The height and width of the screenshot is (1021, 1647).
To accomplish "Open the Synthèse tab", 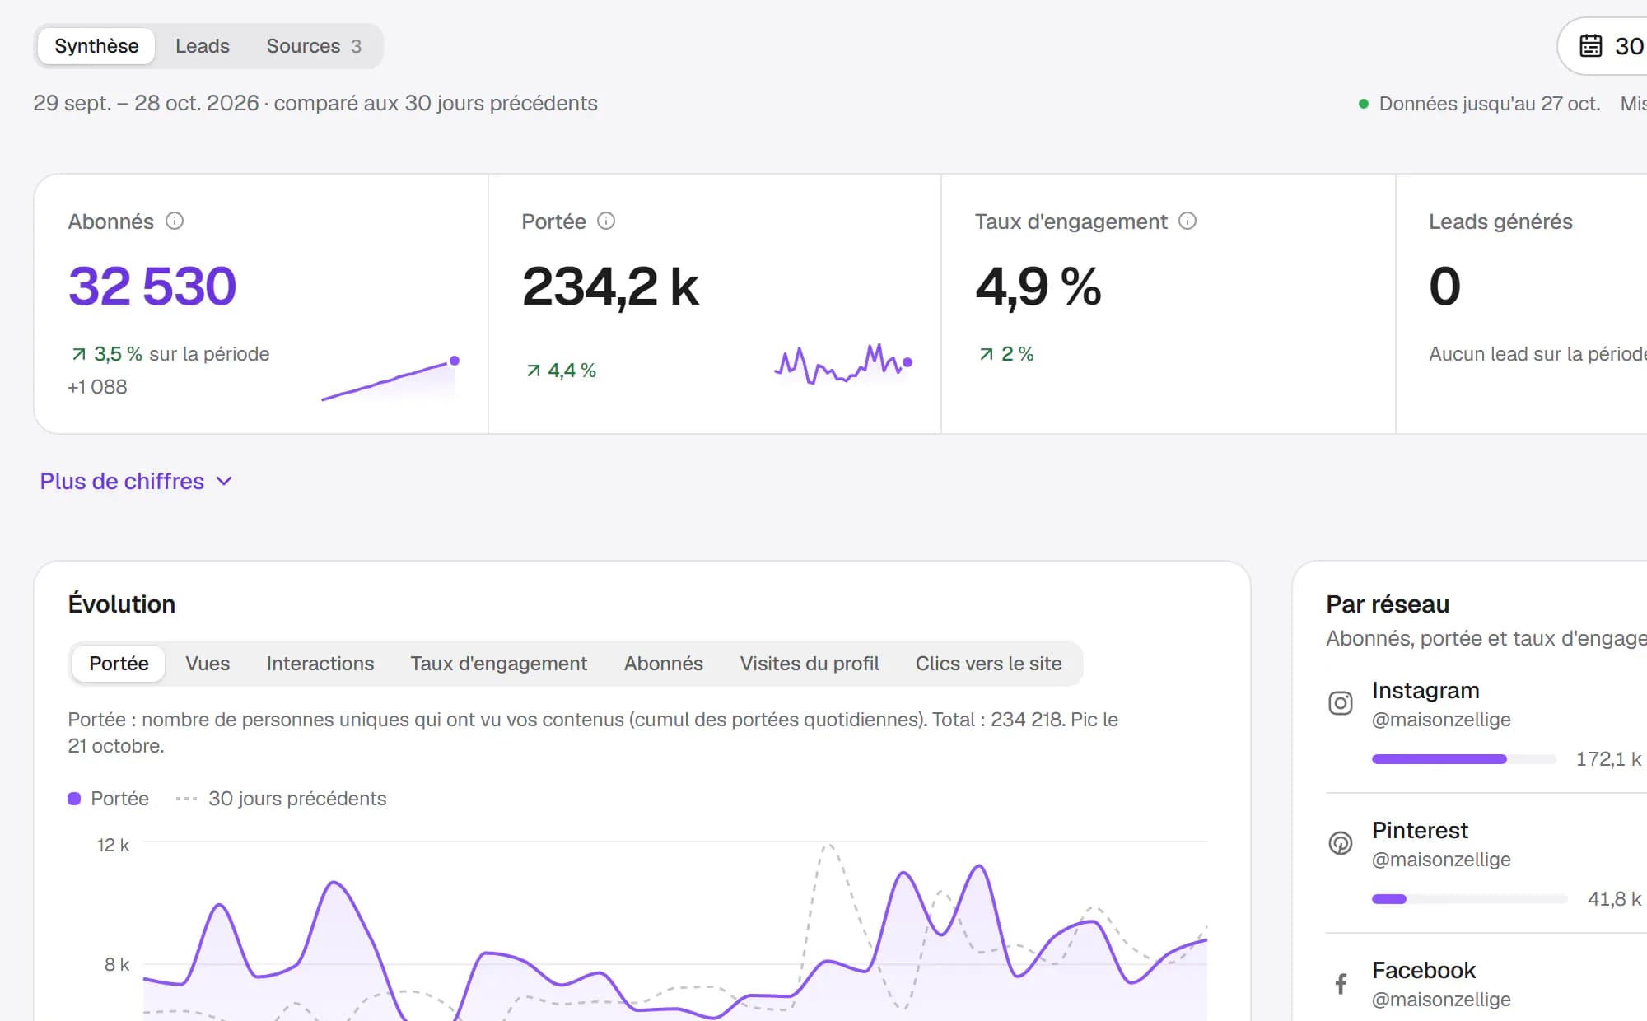I will (x=96, y=46).
